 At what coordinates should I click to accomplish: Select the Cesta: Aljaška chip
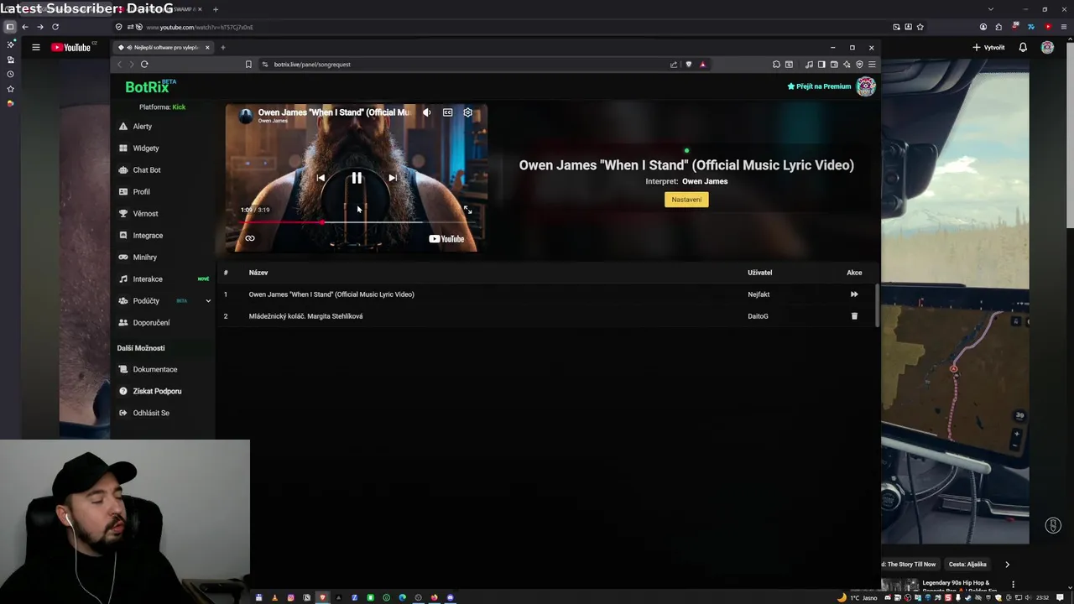pyautogui.click(x=967, y=565)
